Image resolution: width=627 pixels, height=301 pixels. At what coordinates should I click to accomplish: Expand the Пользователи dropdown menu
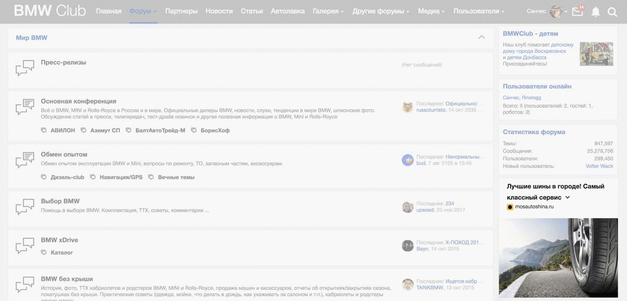pyautogui.click(x=479, y=11)
